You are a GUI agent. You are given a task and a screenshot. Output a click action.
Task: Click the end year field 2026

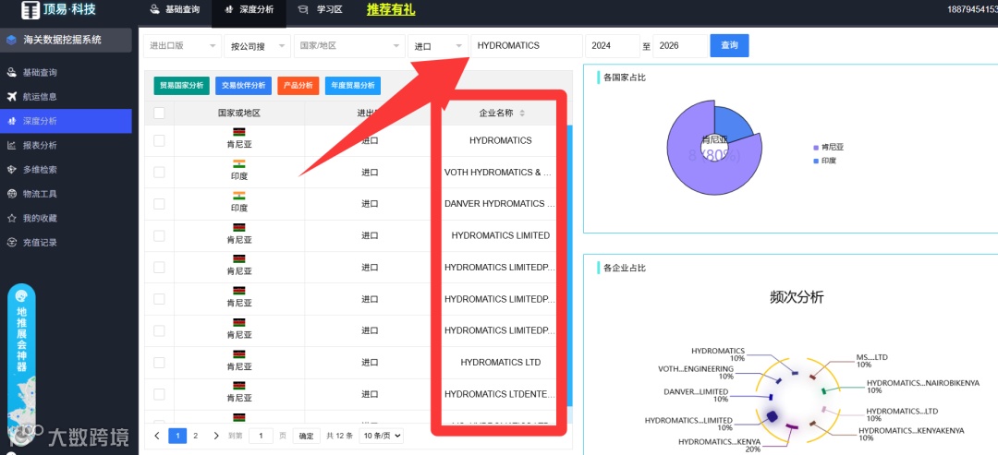tap(680, 46)
